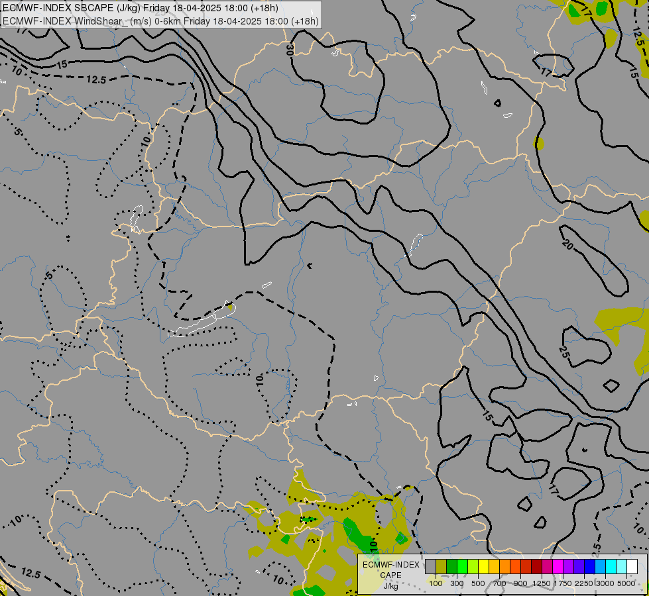Click the 25 wind shear contour label
Screen dimensions: 649x596
563,352
